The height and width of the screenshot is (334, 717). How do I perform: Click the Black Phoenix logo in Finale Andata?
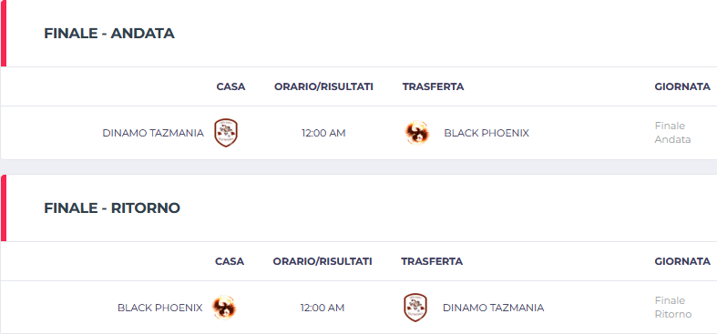point(417,133)
